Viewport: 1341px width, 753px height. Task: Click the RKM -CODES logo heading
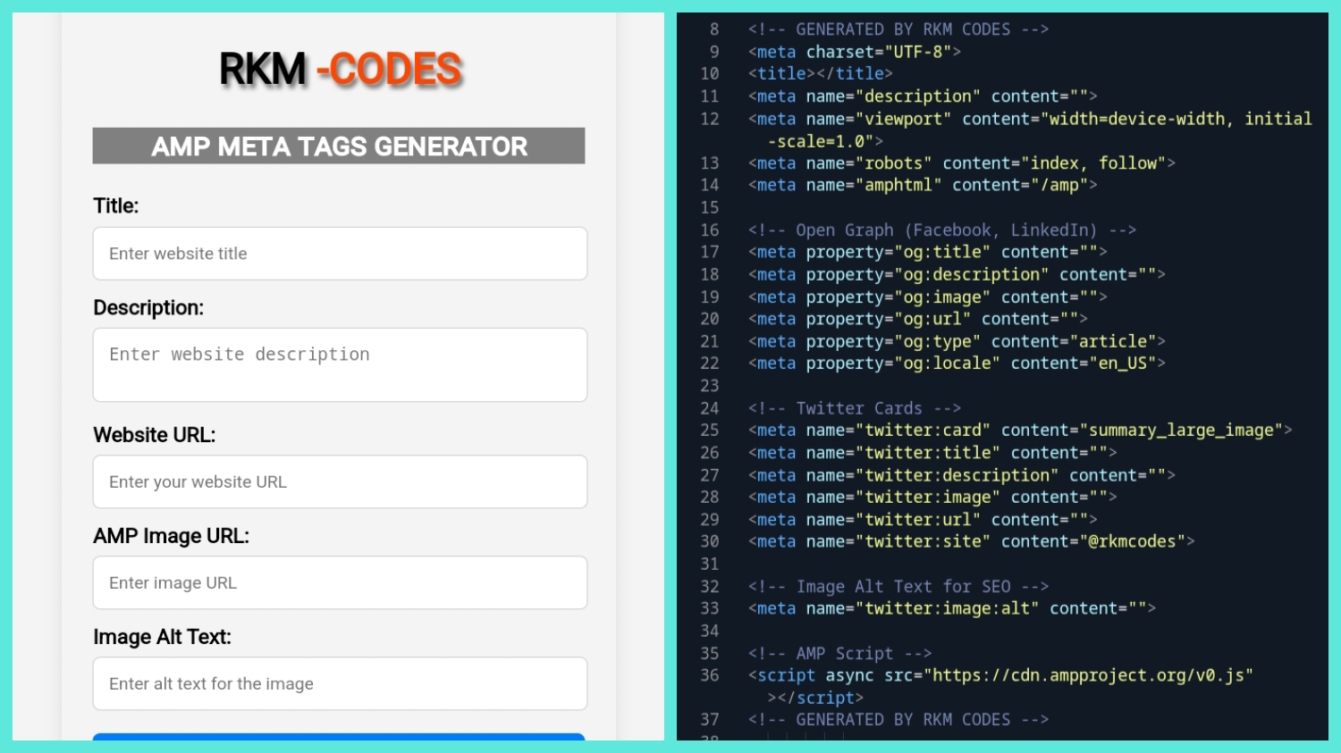(x=340, y=69)
